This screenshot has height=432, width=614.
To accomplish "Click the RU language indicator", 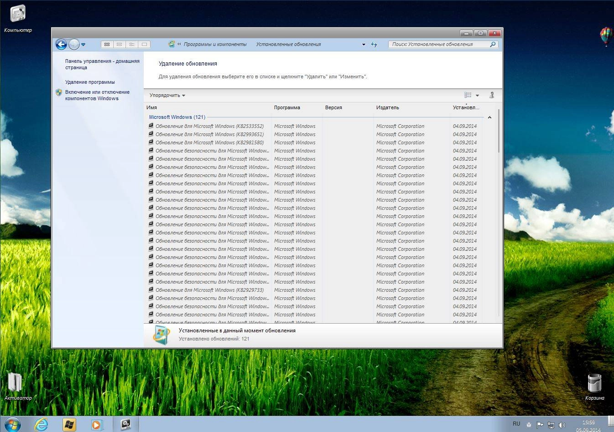I will pos(516,424).
